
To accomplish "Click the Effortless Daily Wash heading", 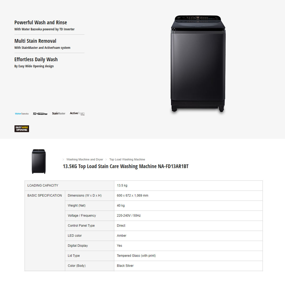I will tap(36, 60).
